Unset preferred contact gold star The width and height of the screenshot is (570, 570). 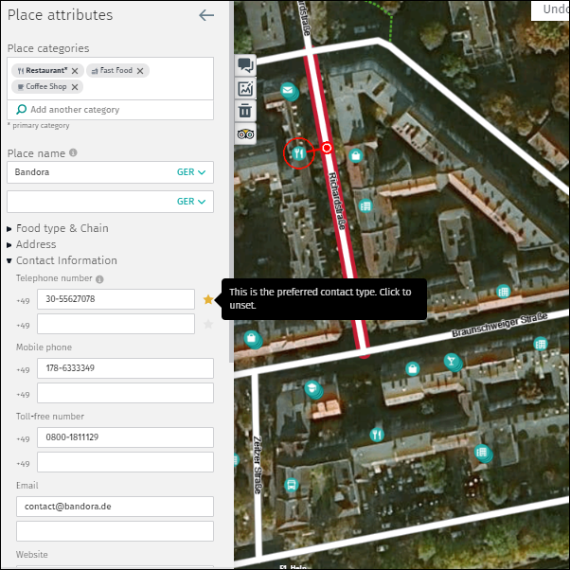click(x=208, y=299)
